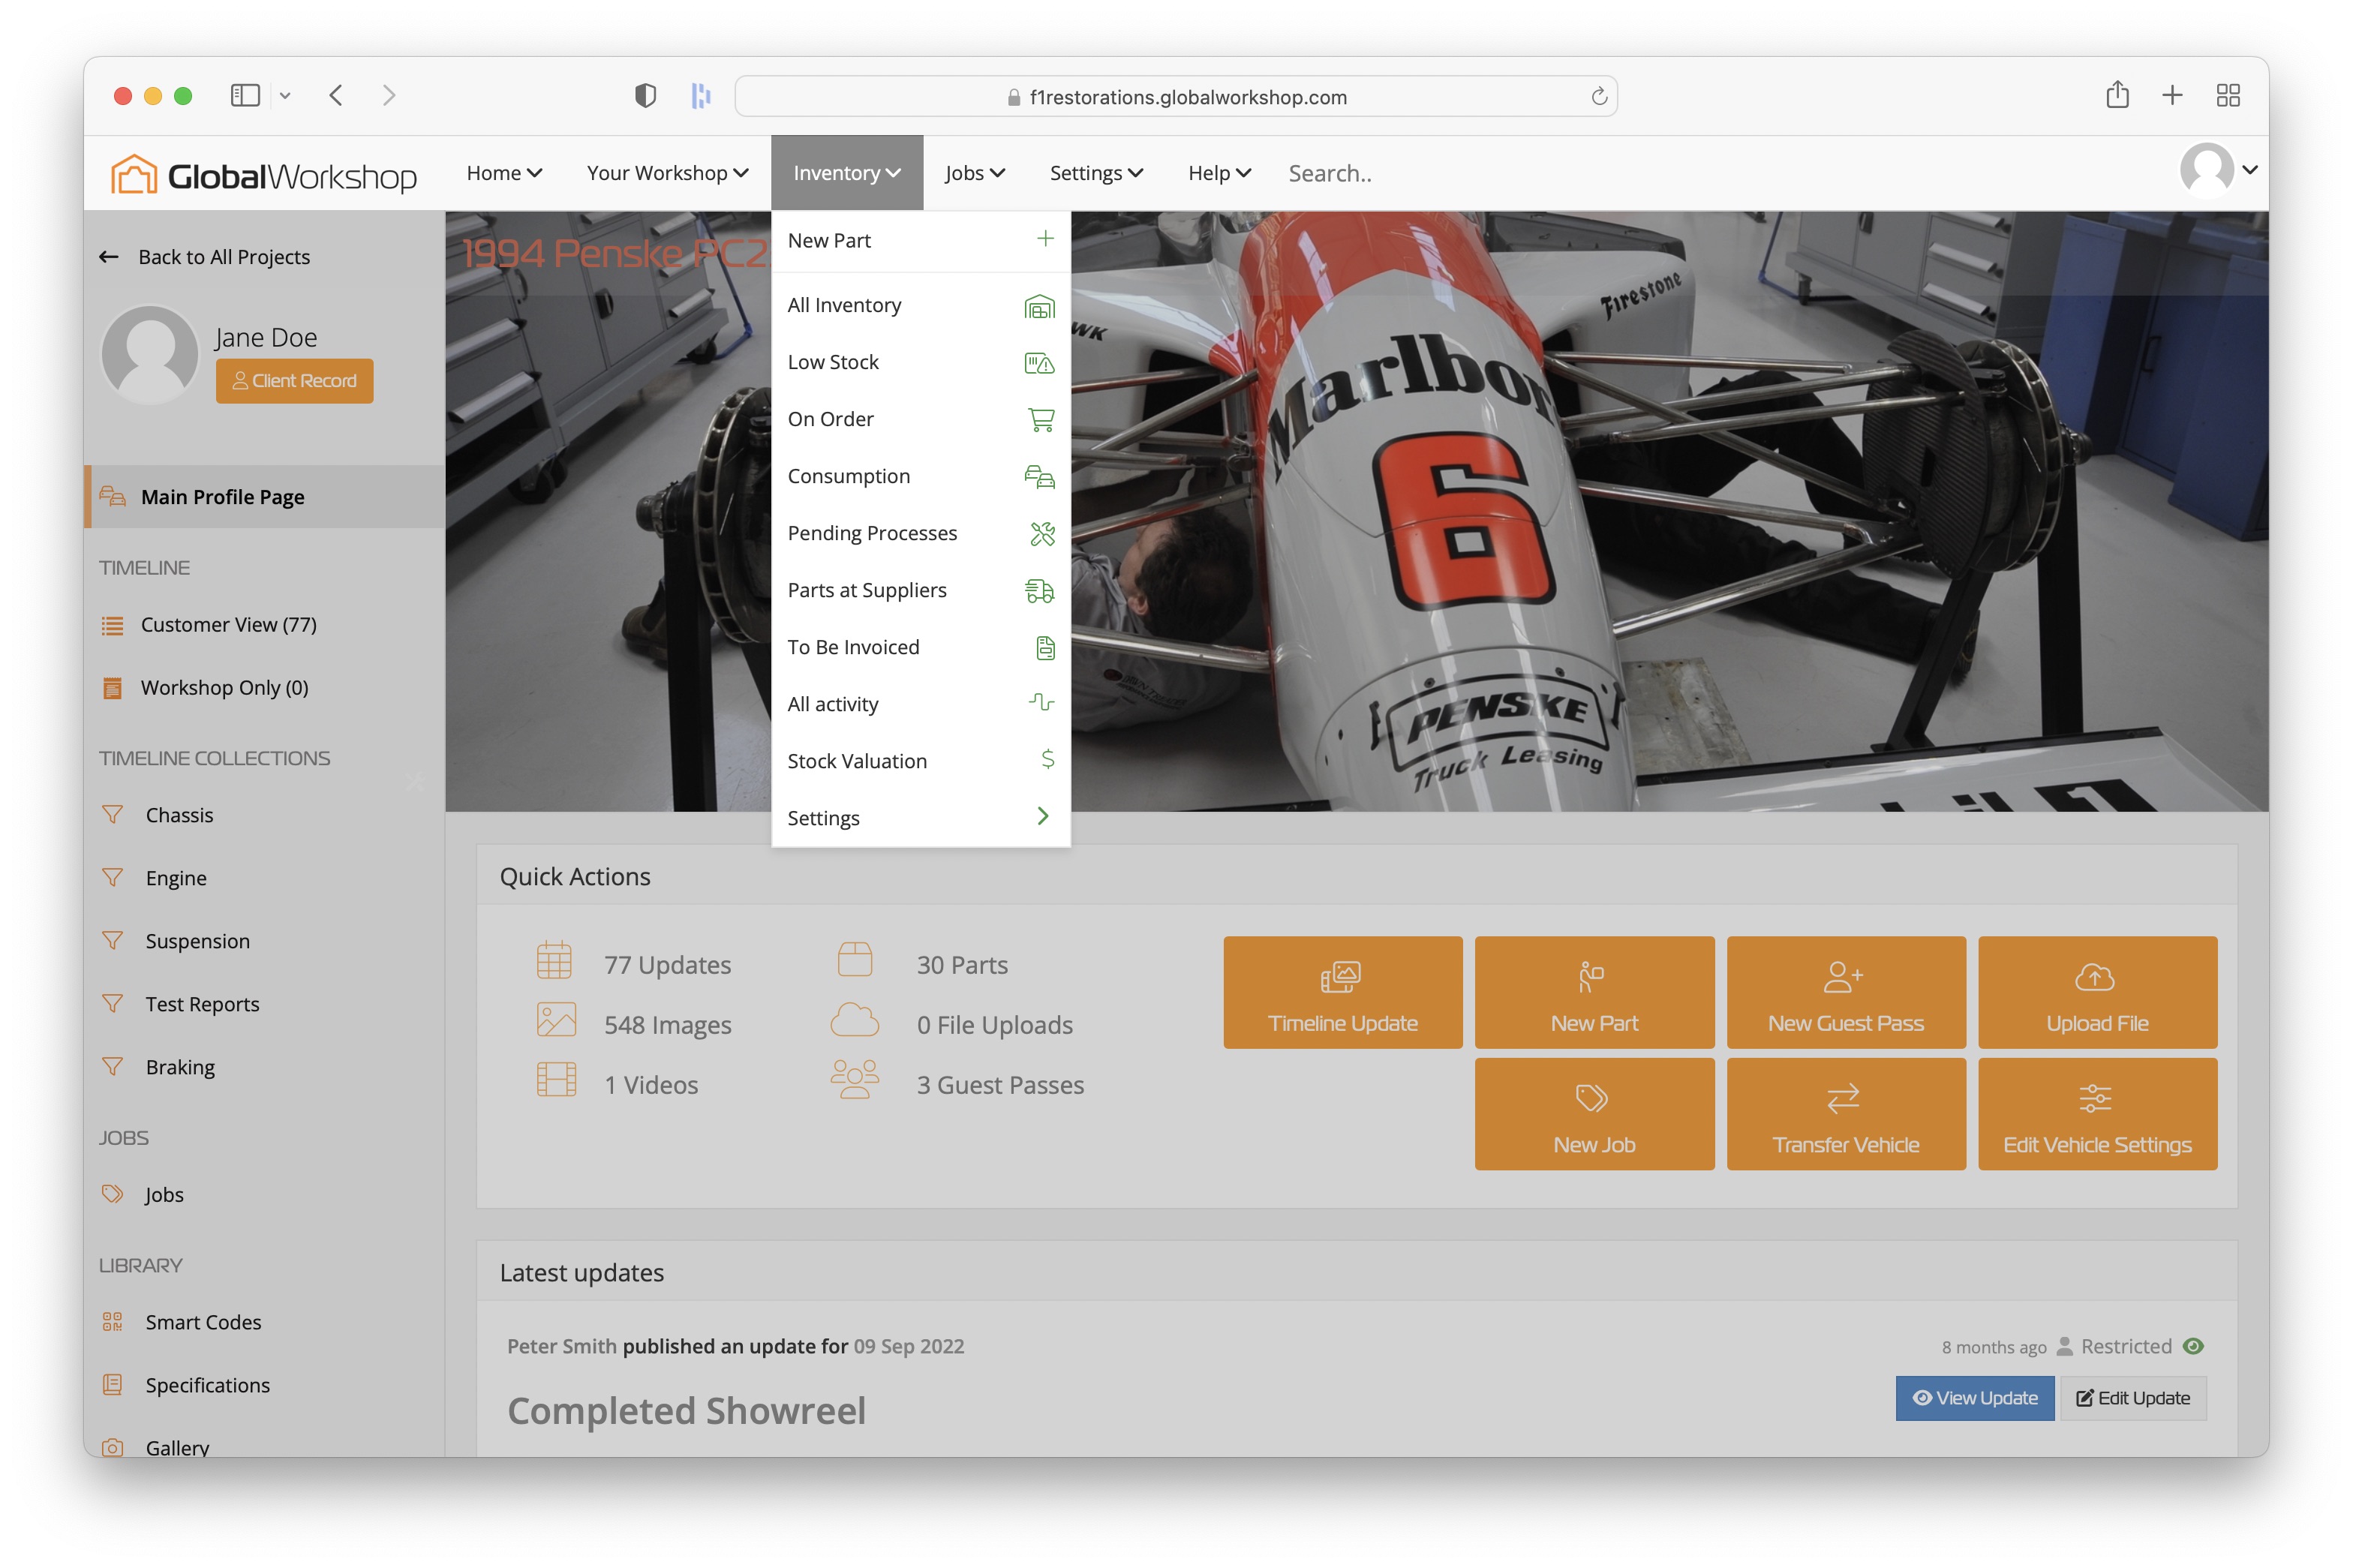Viewport: 2353px width, 1568px height.
Task: Click the Jobs tag icon in sidebar
Action: [x=112, y=1194]
